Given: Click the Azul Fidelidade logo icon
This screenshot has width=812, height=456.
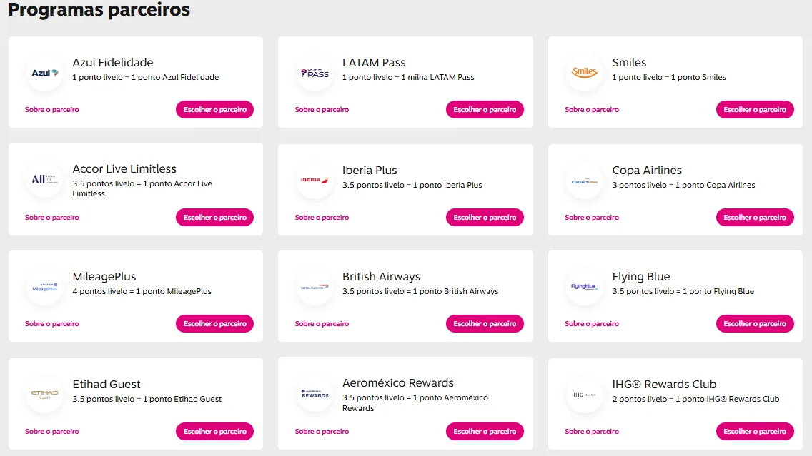Looking at the screenshot, I should 44,73.
